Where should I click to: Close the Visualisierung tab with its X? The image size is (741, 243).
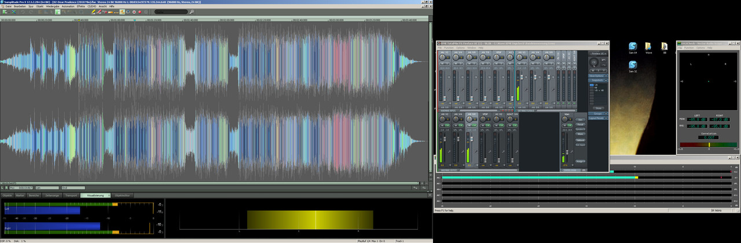109,196
